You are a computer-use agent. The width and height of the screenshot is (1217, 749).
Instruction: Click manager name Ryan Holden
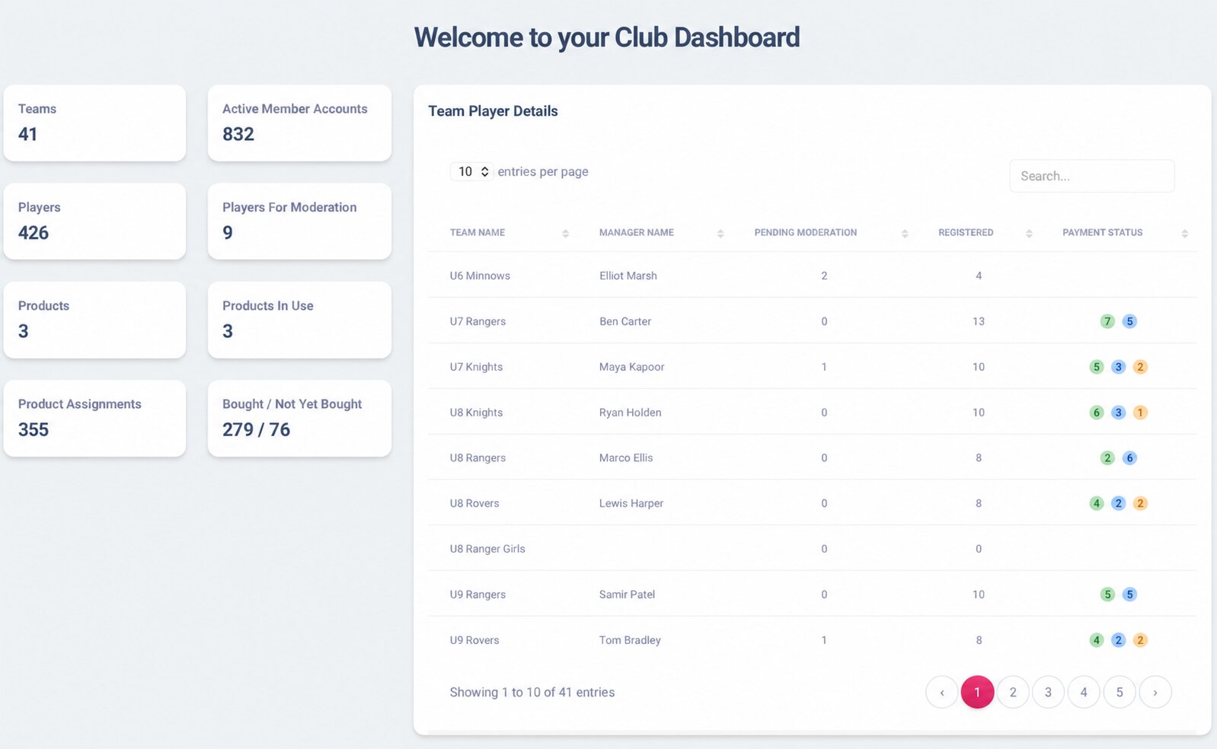[631, 413]
